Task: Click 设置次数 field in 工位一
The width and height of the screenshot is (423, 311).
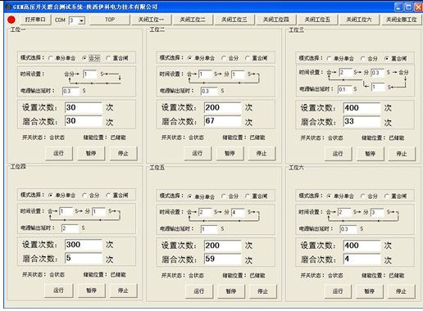Action: pos(84,107)
